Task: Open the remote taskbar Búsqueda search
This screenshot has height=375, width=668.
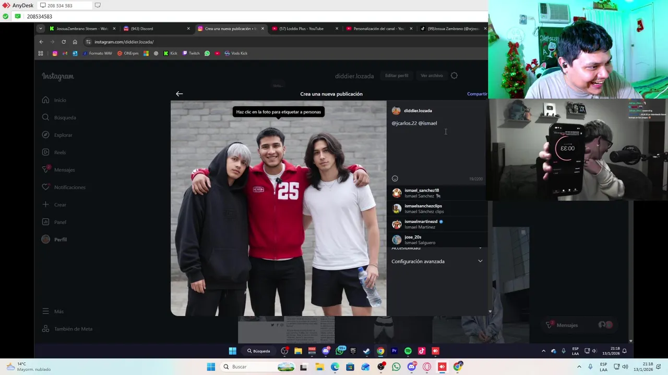Action: (259, 351)
